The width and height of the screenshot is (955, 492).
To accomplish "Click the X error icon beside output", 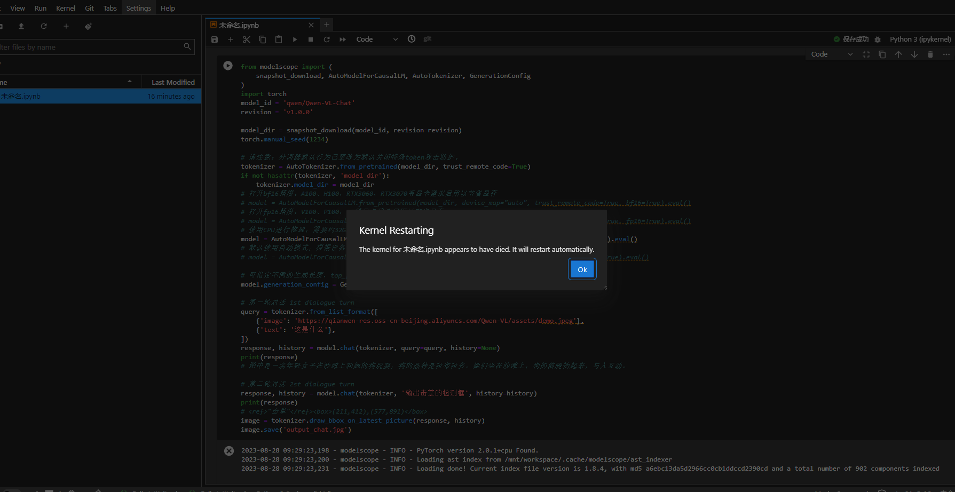I will point(229,451).
